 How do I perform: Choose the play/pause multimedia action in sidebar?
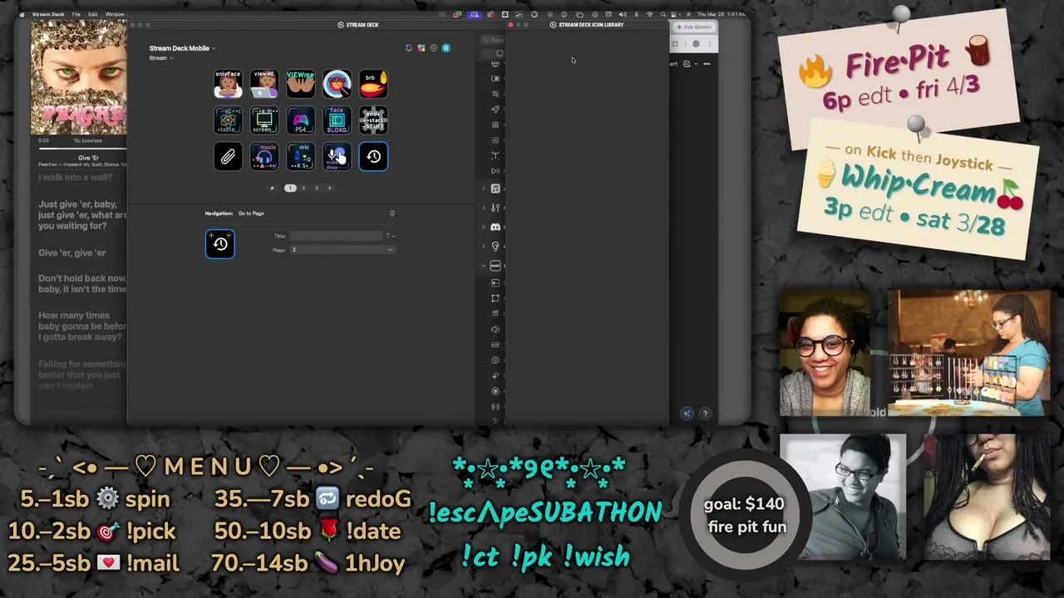pyautogui.click(x=495, y=171)
